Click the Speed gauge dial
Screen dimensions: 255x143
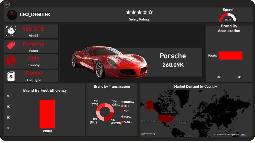(x=228, y=17)
